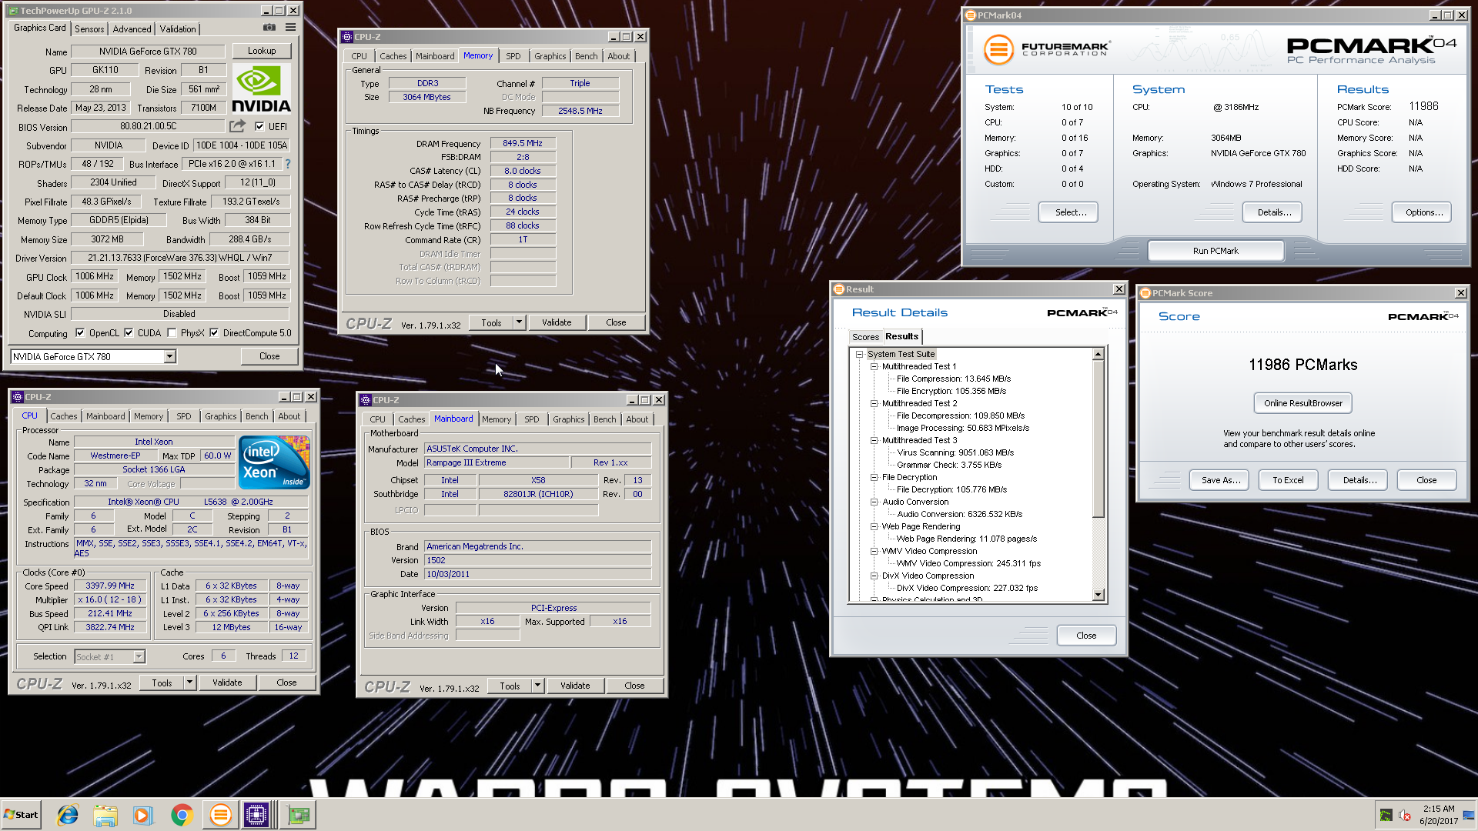
Task: Switch to GPU-Z taskbar icon
Action: [298, 815]
